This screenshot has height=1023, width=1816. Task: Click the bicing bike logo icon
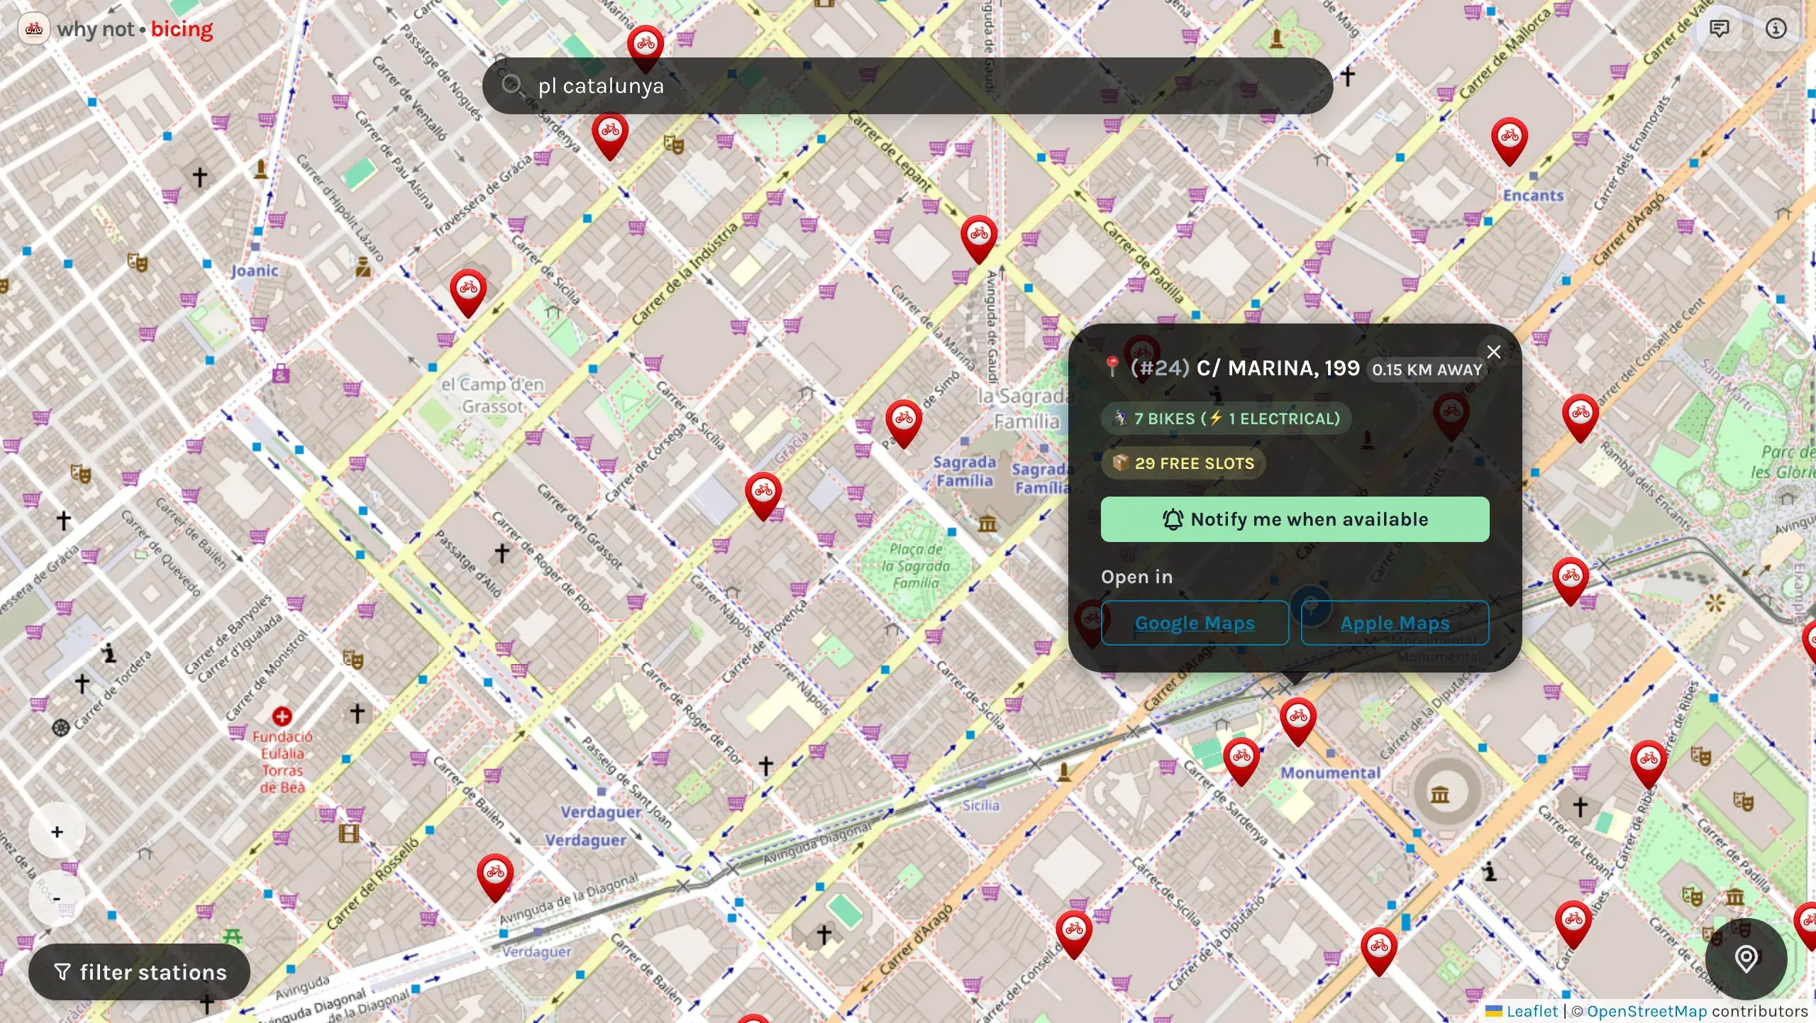tap(33, 29)
